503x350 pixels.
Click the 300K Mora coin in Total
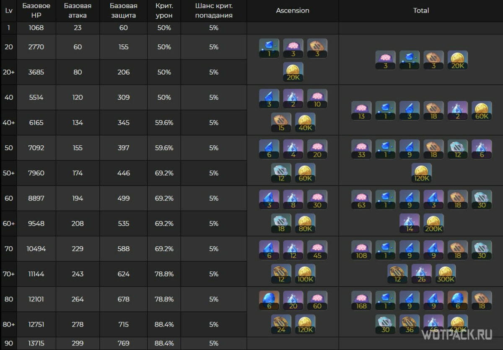point(446,274)
